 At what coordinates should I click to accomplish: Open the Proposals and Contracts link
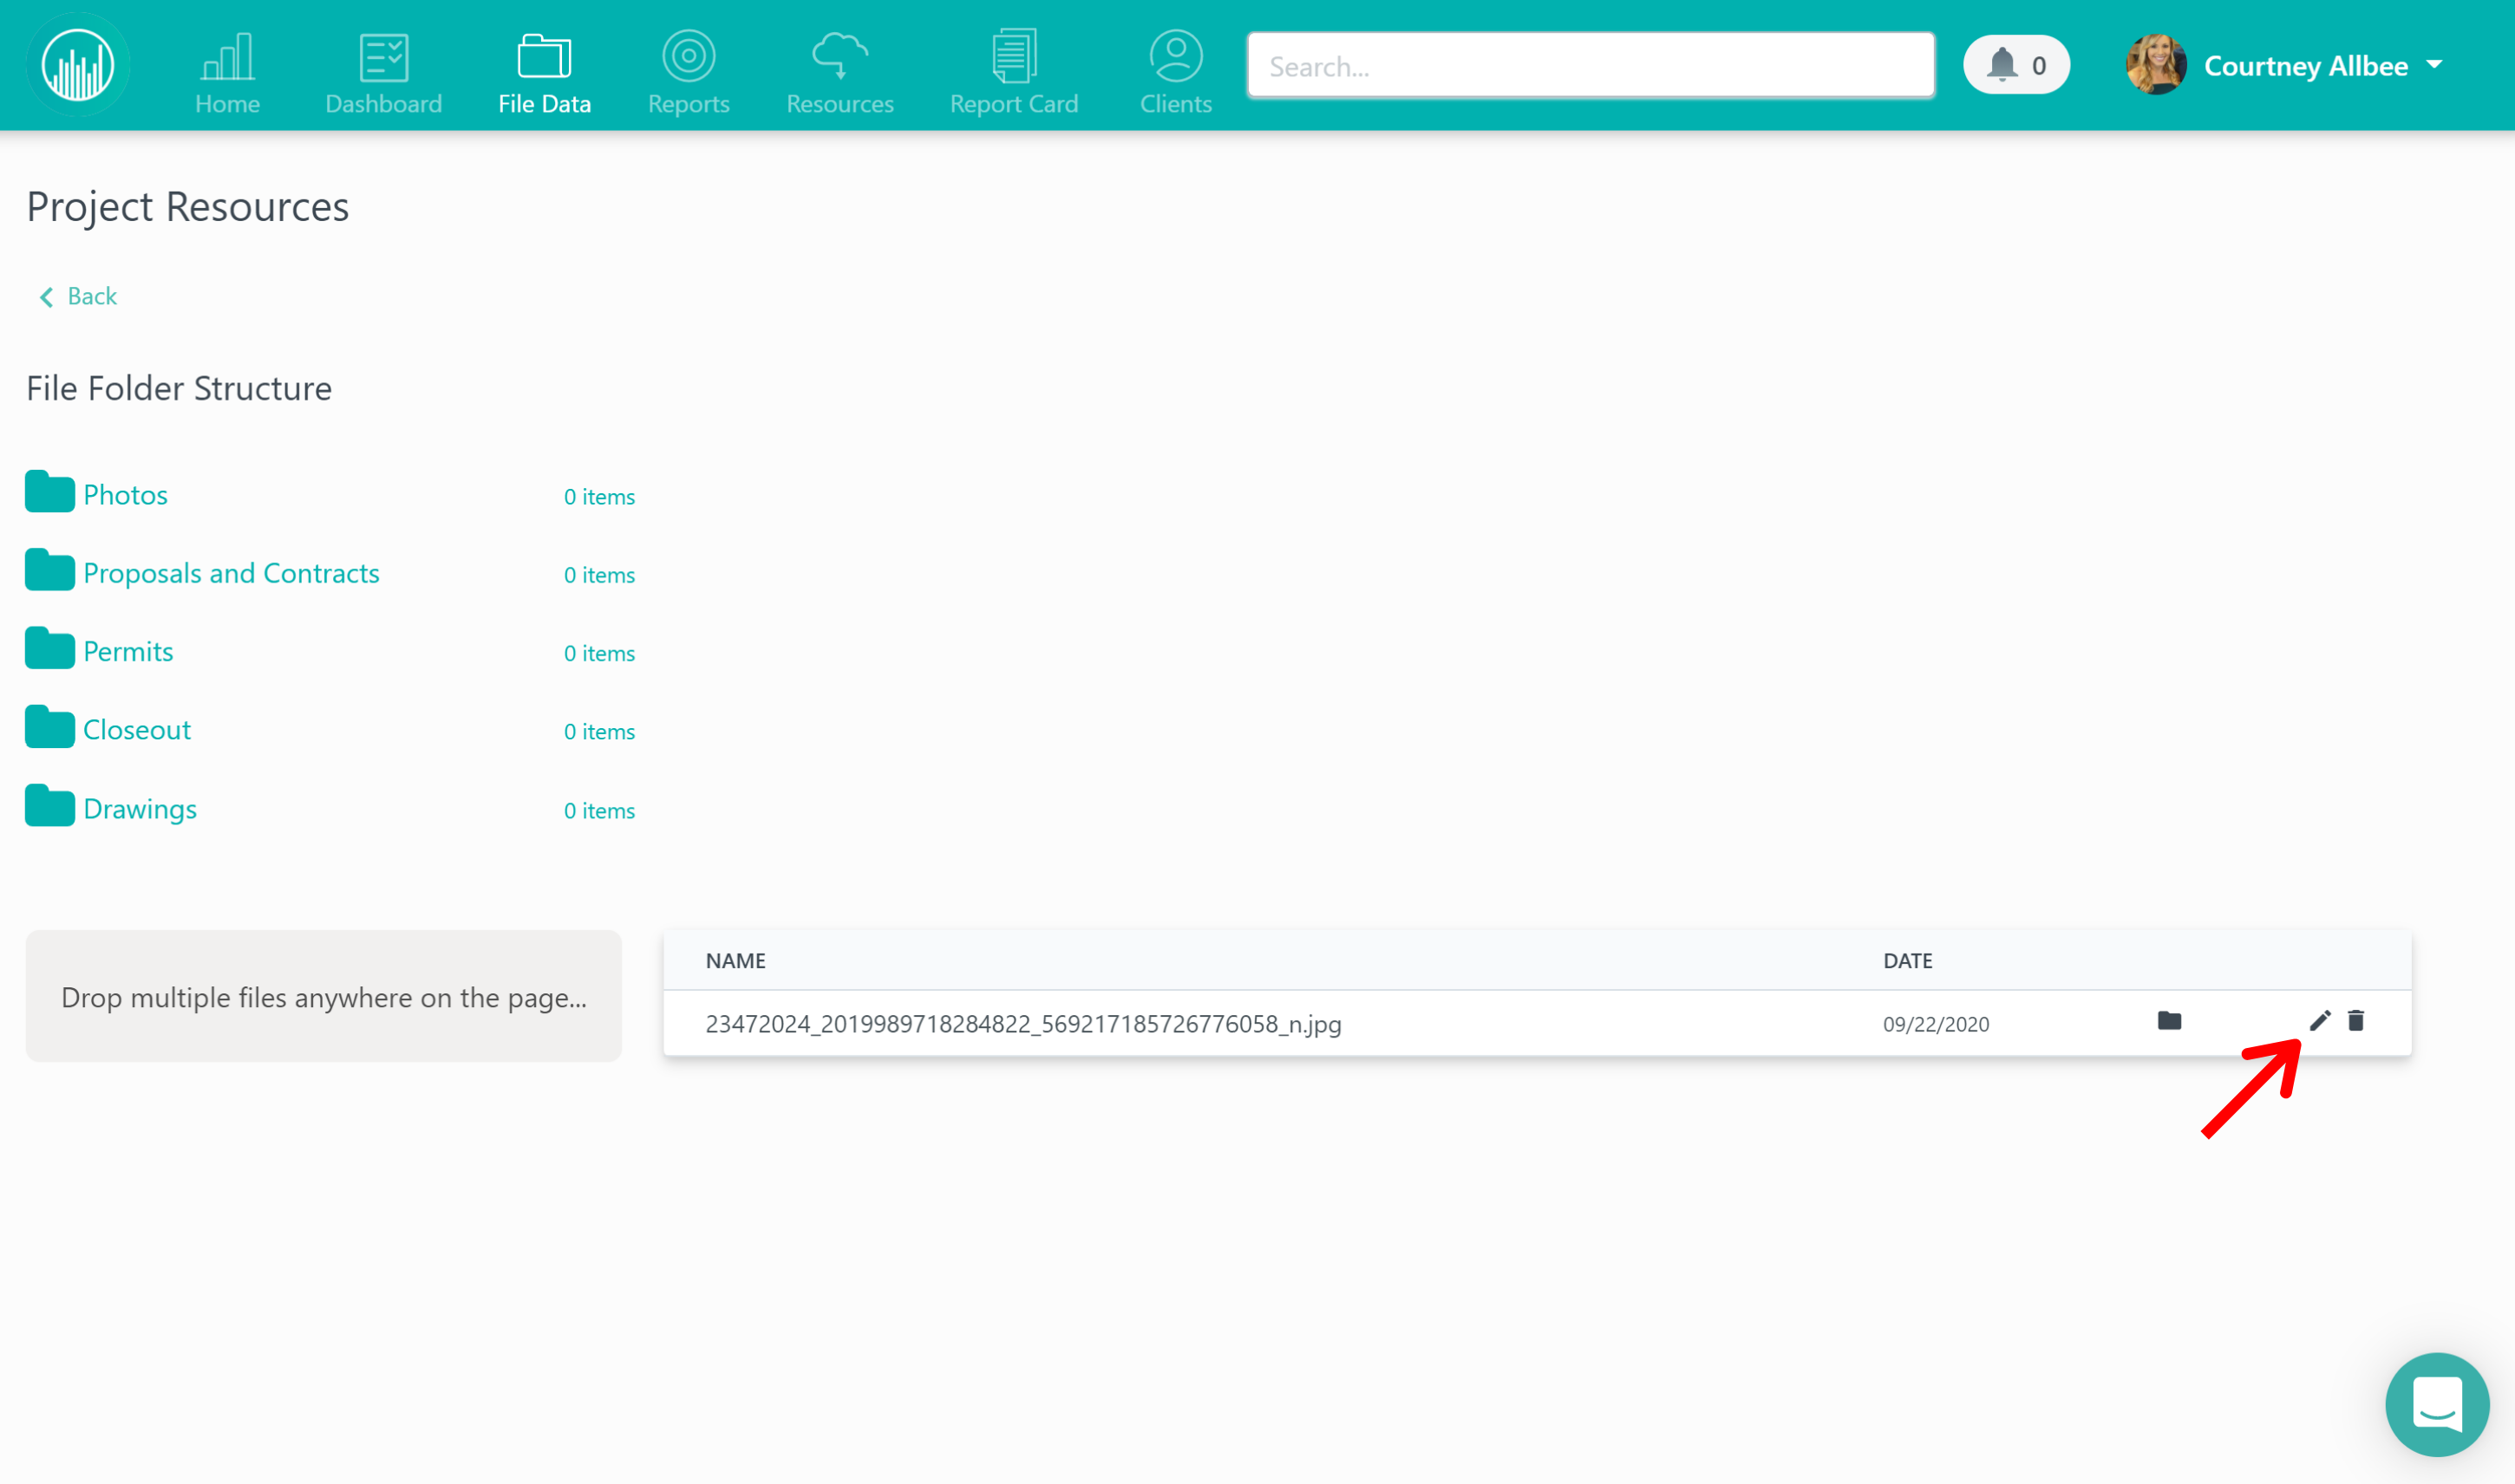231,573
